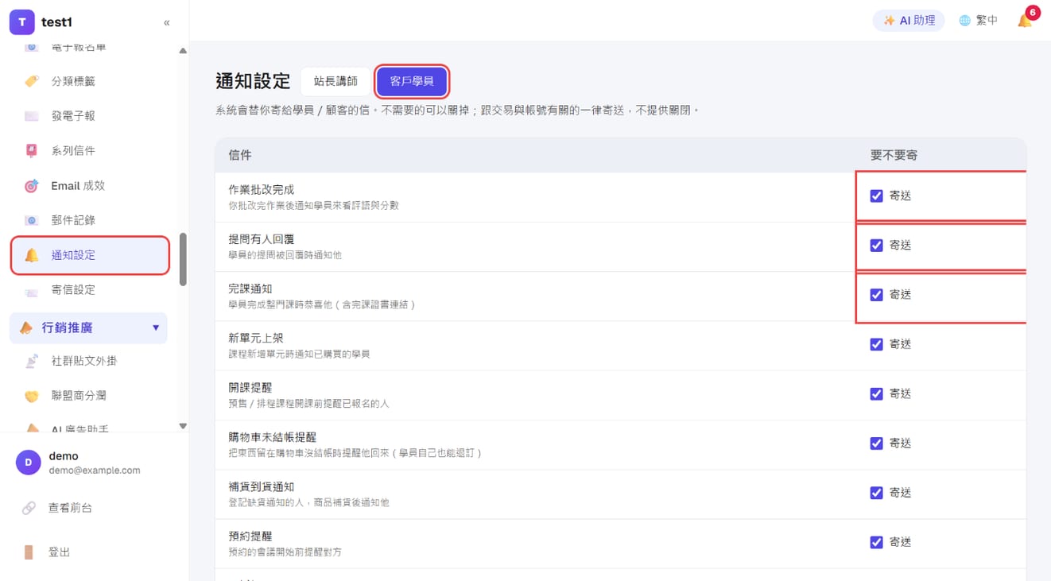
Task: Click the demo@example.com email text
Action: (x=95, y=471)
